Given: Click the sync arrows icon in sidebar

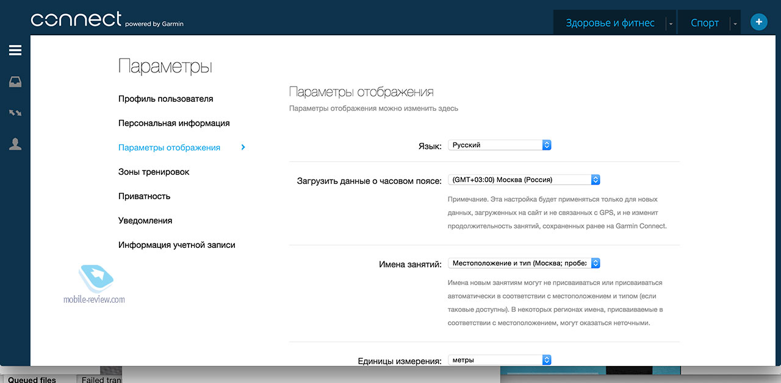Looking at the screenshot, I should point(15,113).
